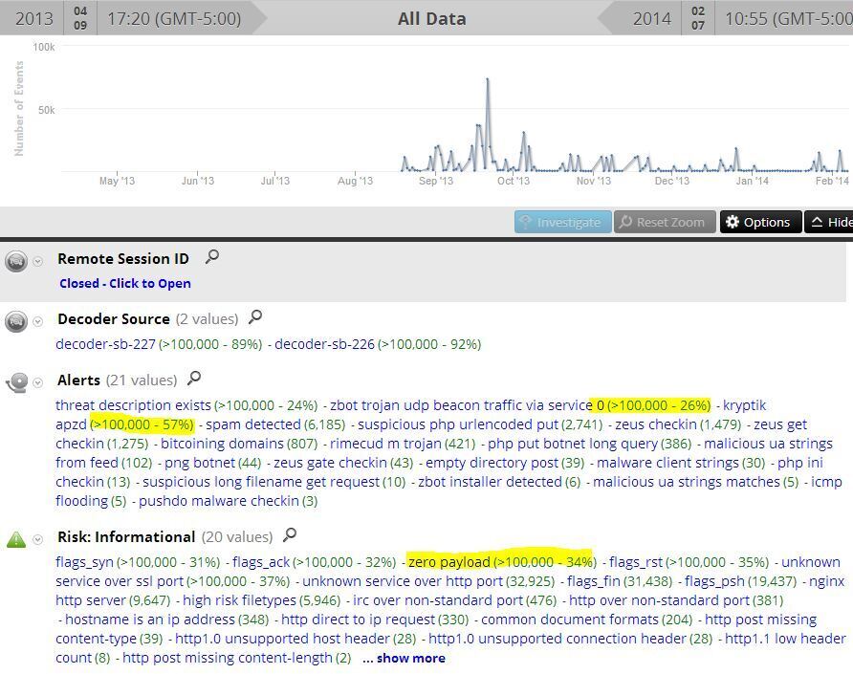Open dropdown arrow next to Alerts

pos(38,382)
